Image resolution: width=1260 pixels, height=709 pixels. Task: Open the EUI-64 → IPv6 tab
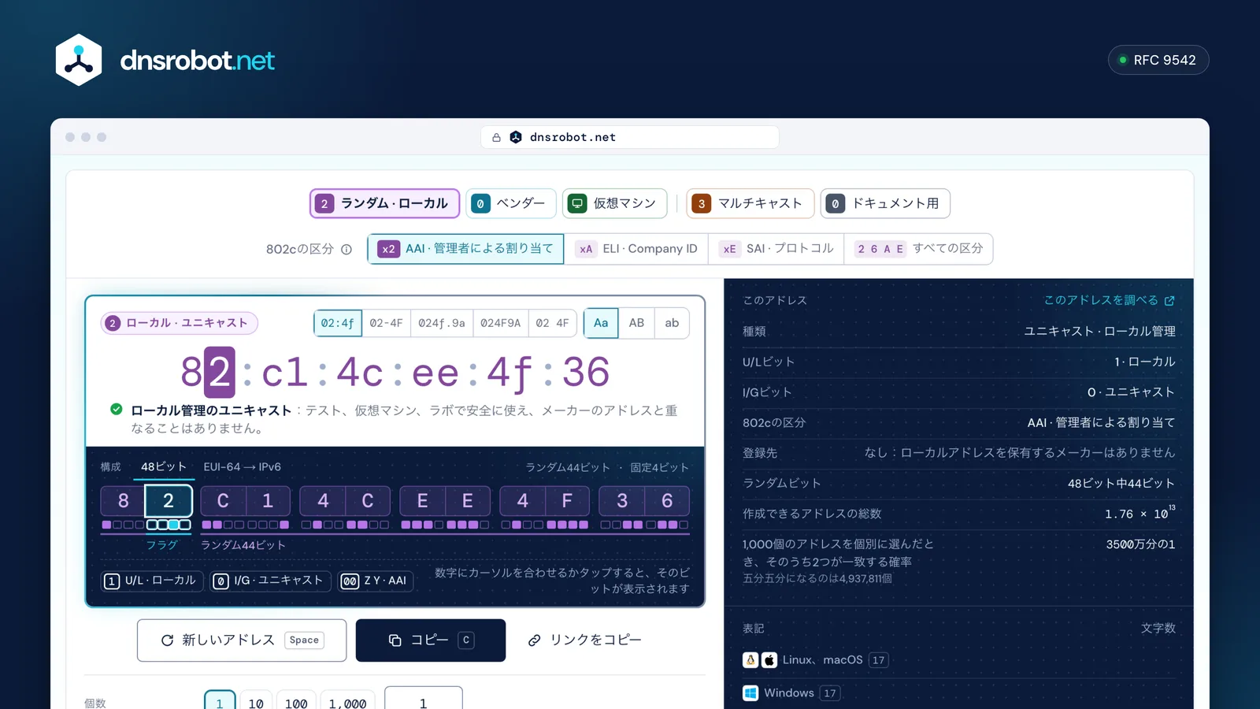pyautogui.click(x=242, y=467)
